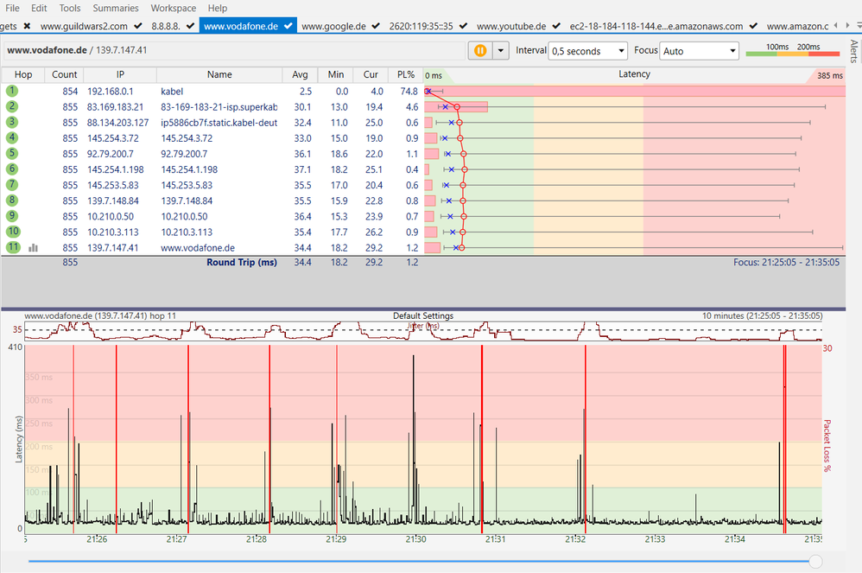Sort by the PL% column header

pyautogui.click(x=407, y=75)
